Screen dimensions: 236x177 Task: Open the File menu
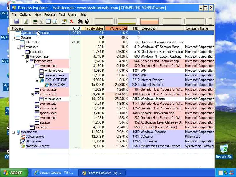[14, 14]
